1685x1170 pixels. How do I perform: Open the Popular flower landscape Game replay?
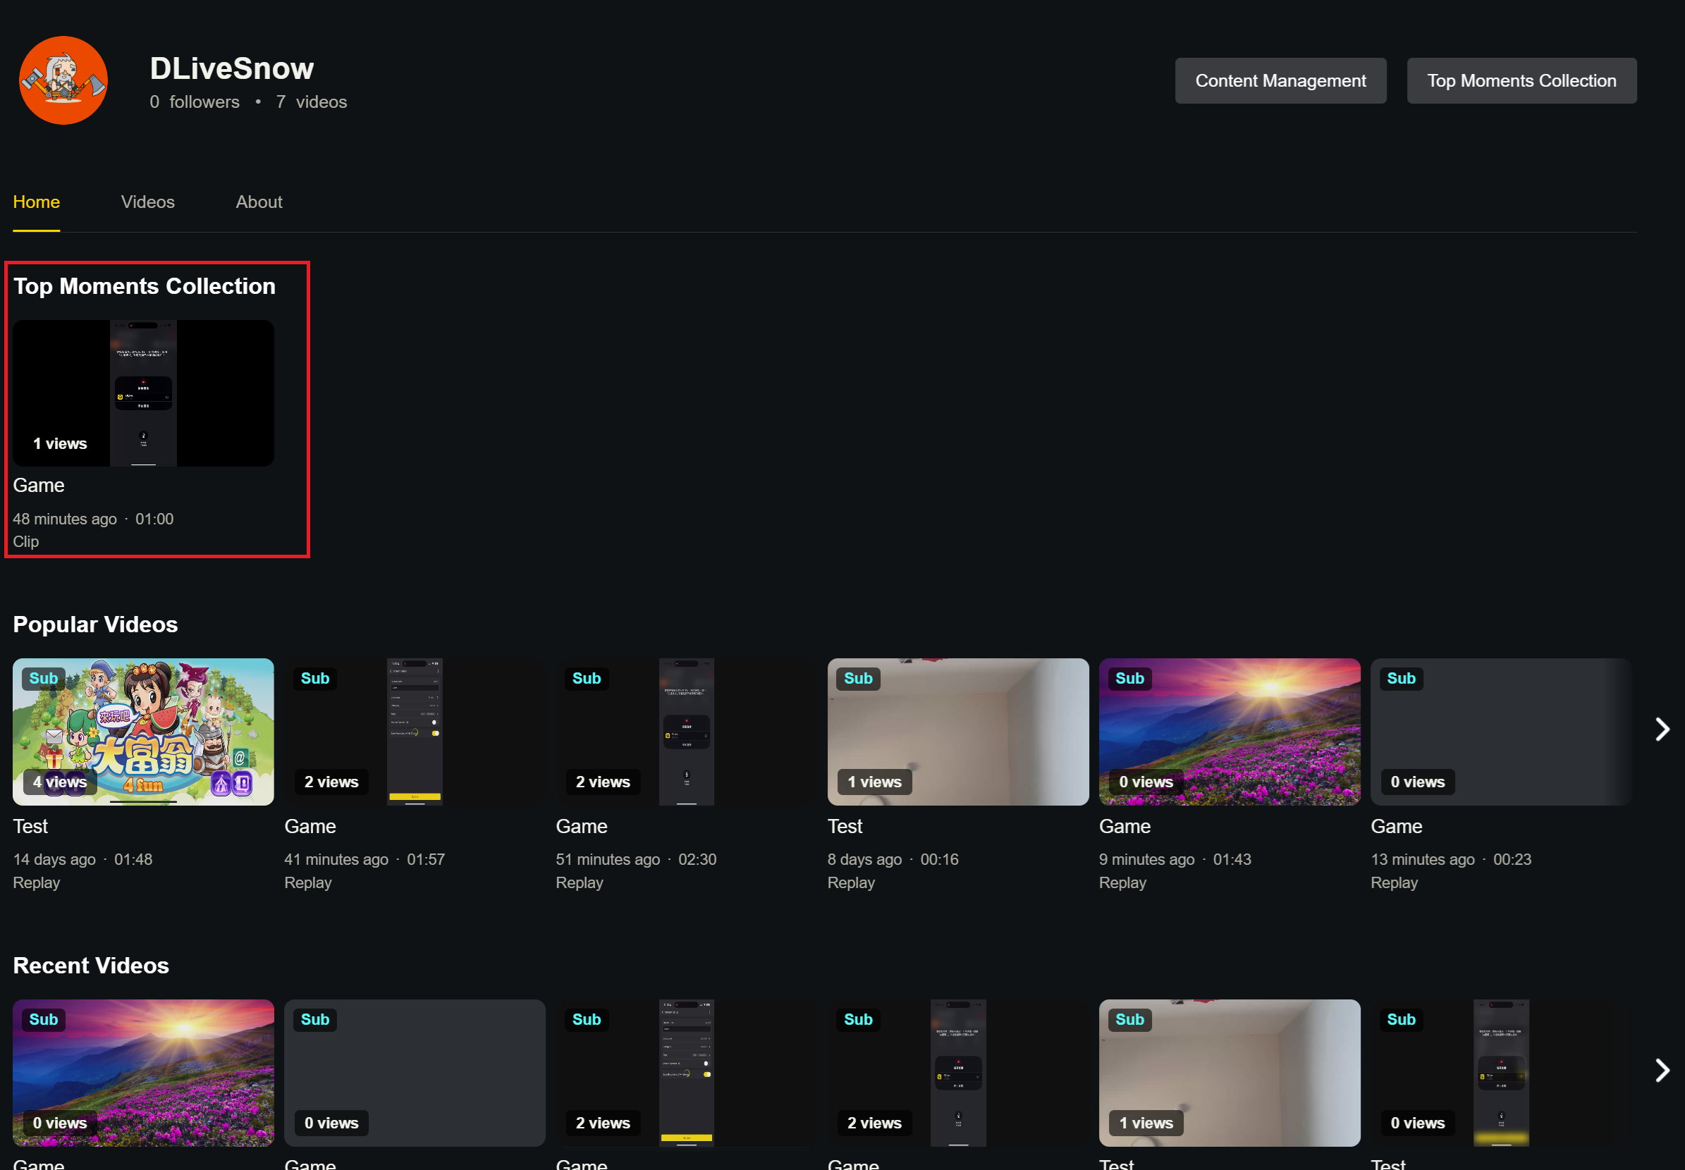pos(1229,732)
